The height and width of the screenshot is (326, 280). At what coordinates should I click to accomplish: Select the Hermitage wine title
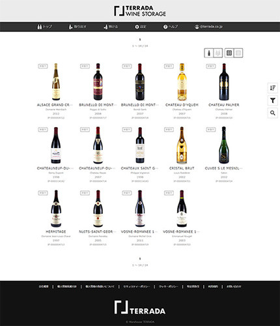click(x=56, y=231)
